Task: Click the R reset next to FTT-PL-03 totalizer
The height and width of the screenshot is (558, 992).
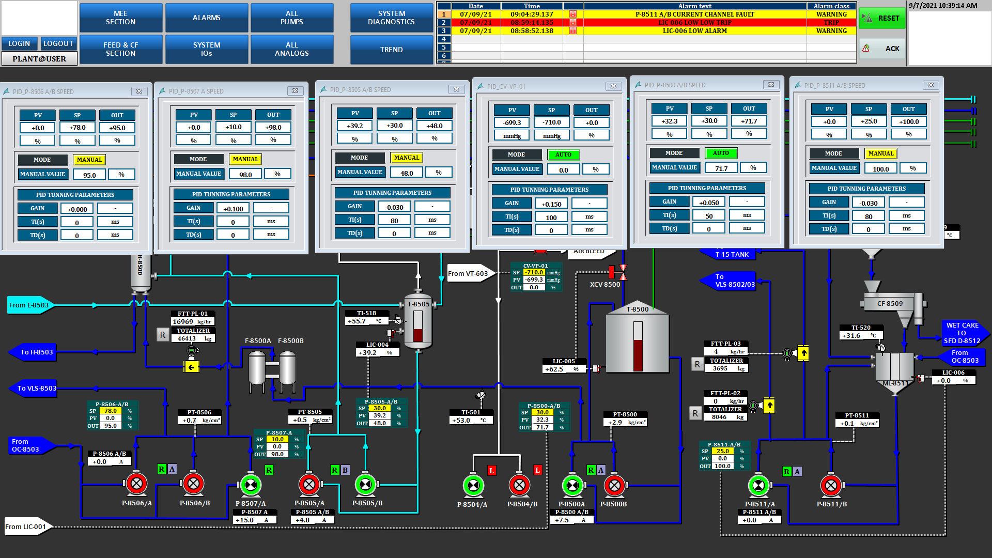Action: pos(698,364)
